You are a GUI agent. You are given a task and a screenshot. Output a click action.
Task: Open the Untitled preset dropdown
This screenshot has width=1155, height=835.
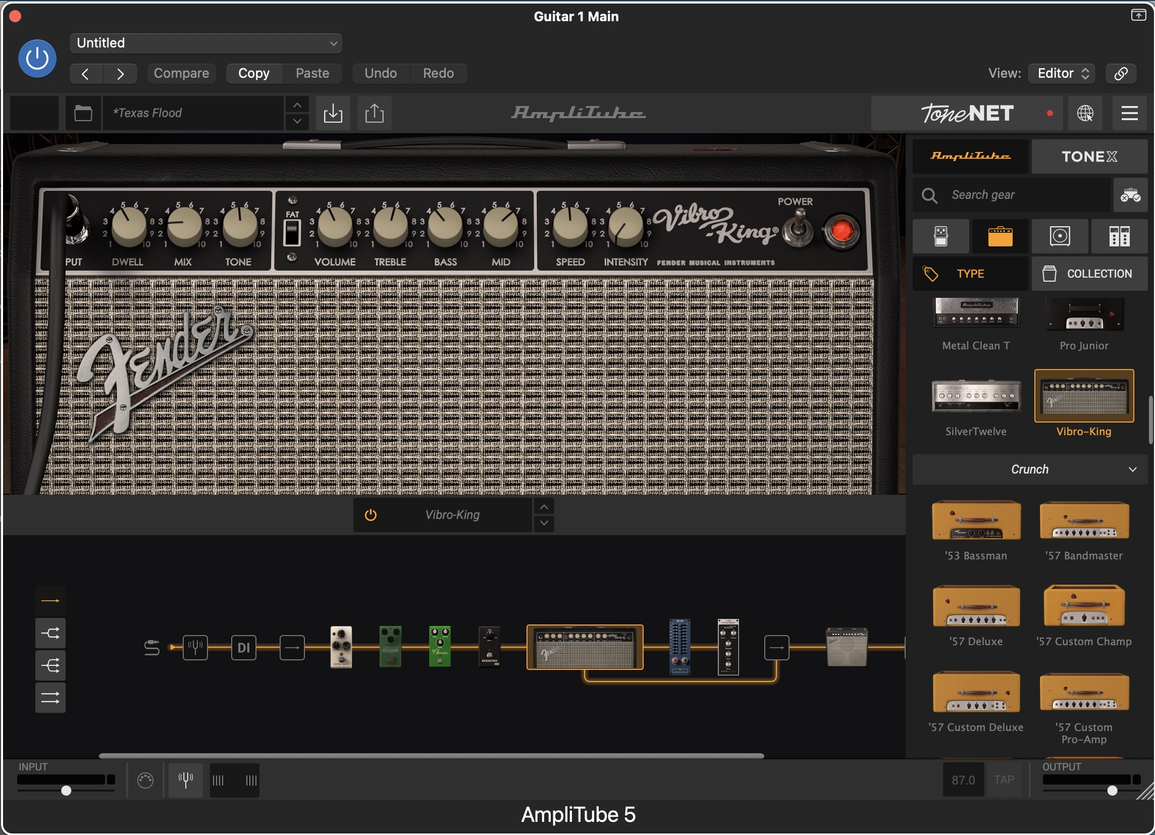tap(206, 43)
